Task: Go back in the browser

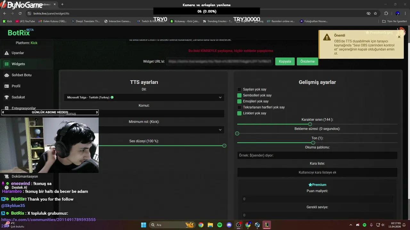Action: [4, 13]
